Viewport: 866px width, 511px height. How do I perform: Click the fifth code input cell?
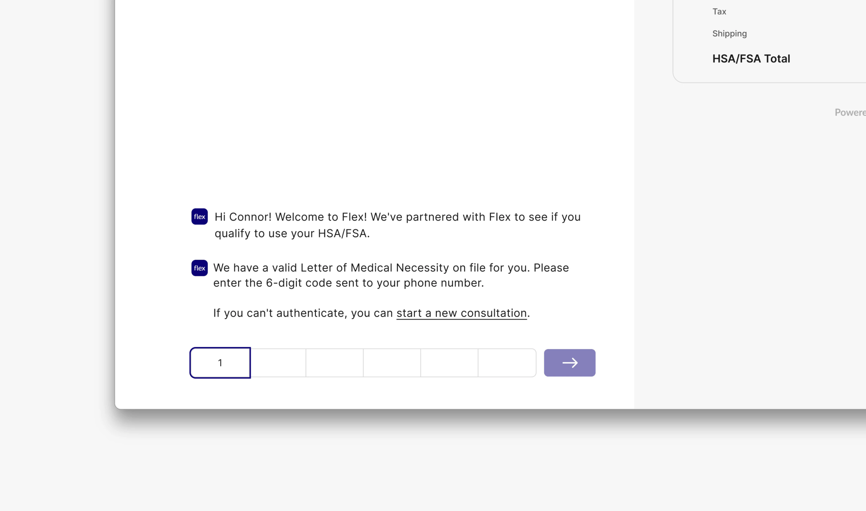click(449, 363)
